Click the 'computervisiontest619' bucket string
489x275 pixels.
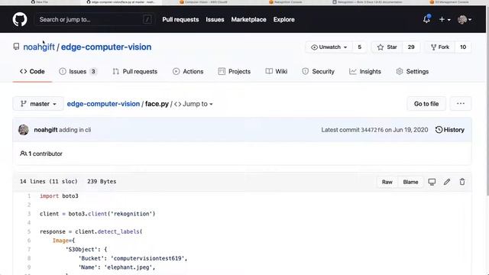pyautogui.click(x=147, y=258)
